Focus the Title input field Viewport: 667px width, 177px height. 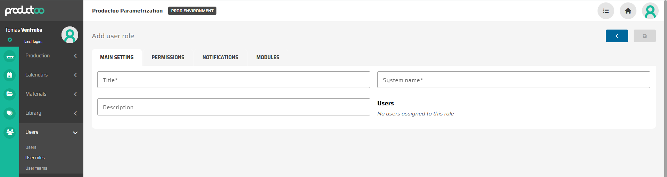click(x=233, y=80)
